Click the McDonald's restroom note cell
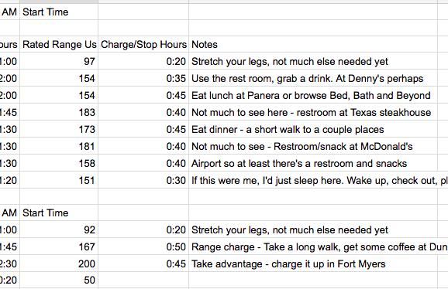The image size is (448, 289). [x=313, y=146]
